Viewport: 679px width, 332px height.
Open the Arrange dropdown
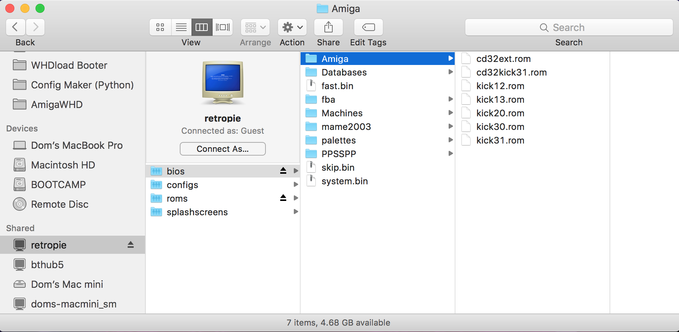pos(255,27)
